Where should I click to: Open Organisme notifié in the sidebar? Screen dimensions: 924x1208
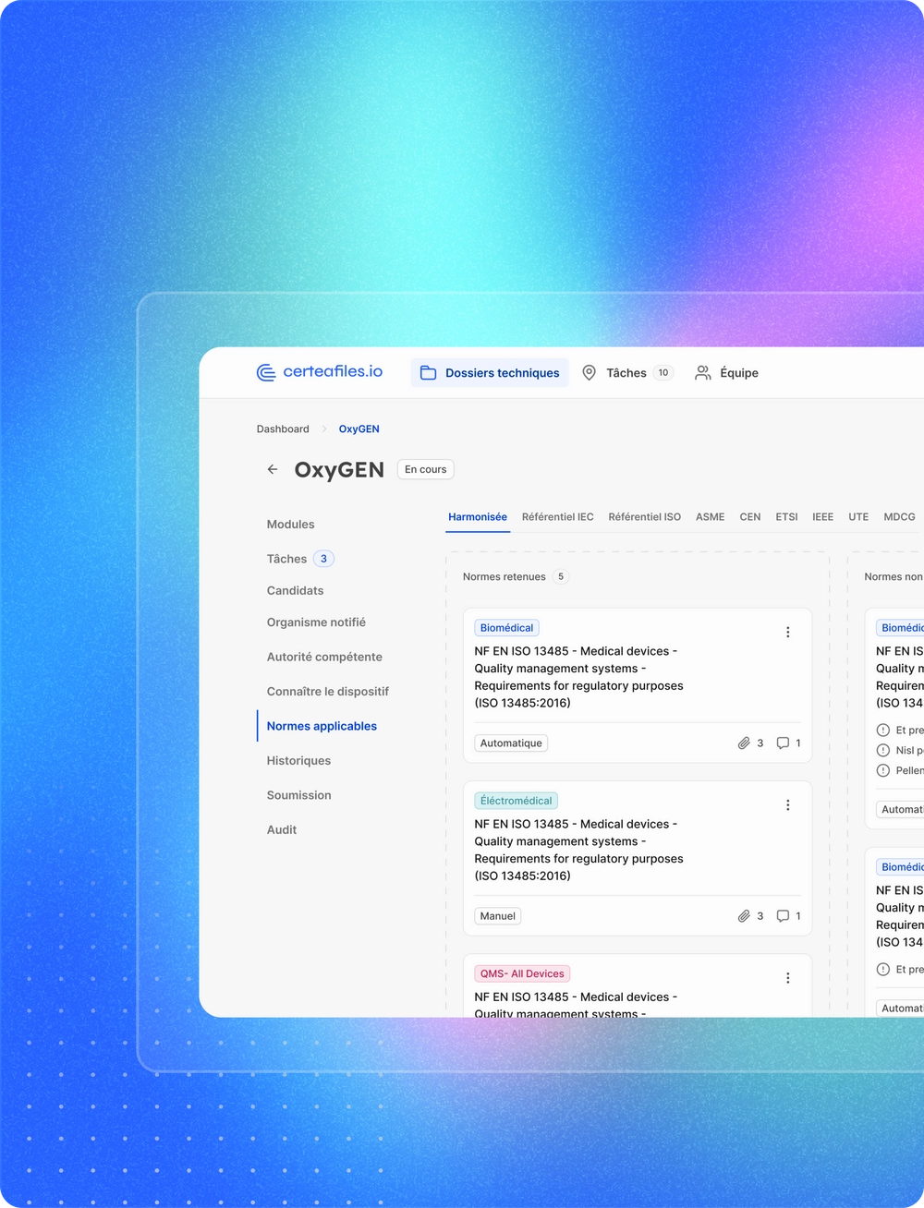click(316, 622)
